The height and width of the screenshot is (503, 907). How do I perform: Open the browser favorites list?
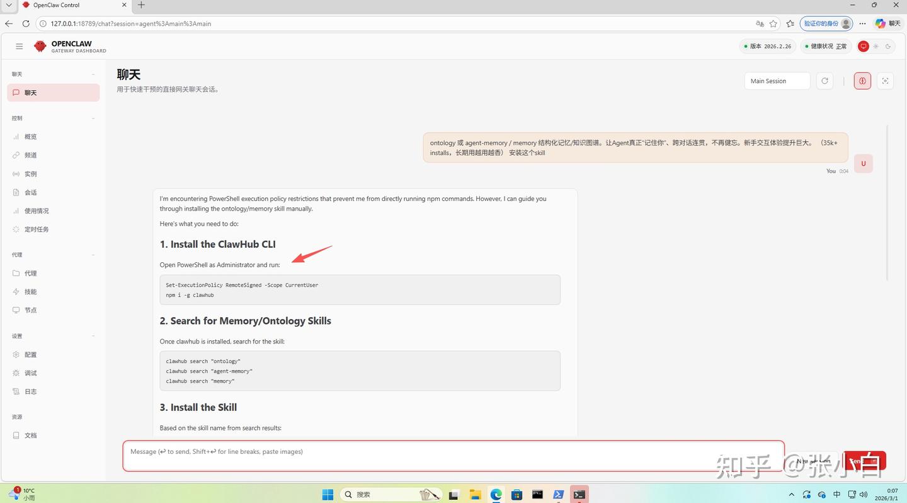[x=790, y=23]
